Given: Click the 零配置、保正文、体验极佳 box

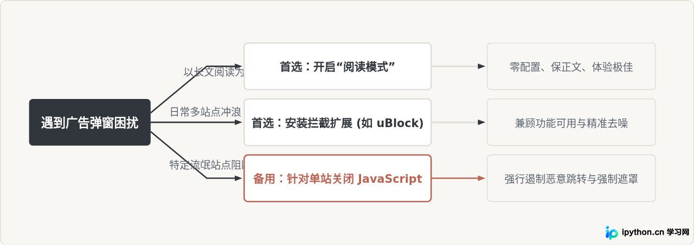Looking at the screenshot, I should 571,67.
